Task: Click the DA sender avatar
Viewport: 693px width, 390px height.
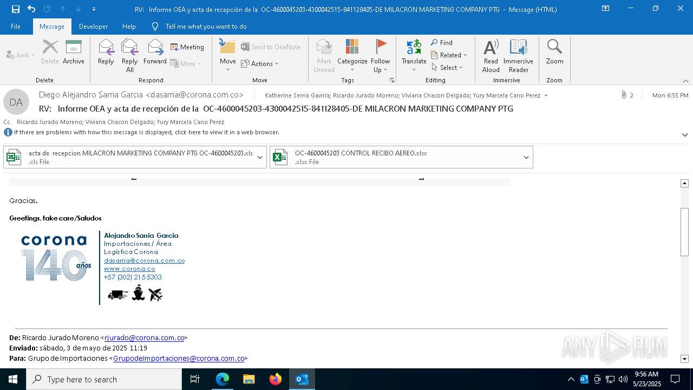Action: point(16,102)
